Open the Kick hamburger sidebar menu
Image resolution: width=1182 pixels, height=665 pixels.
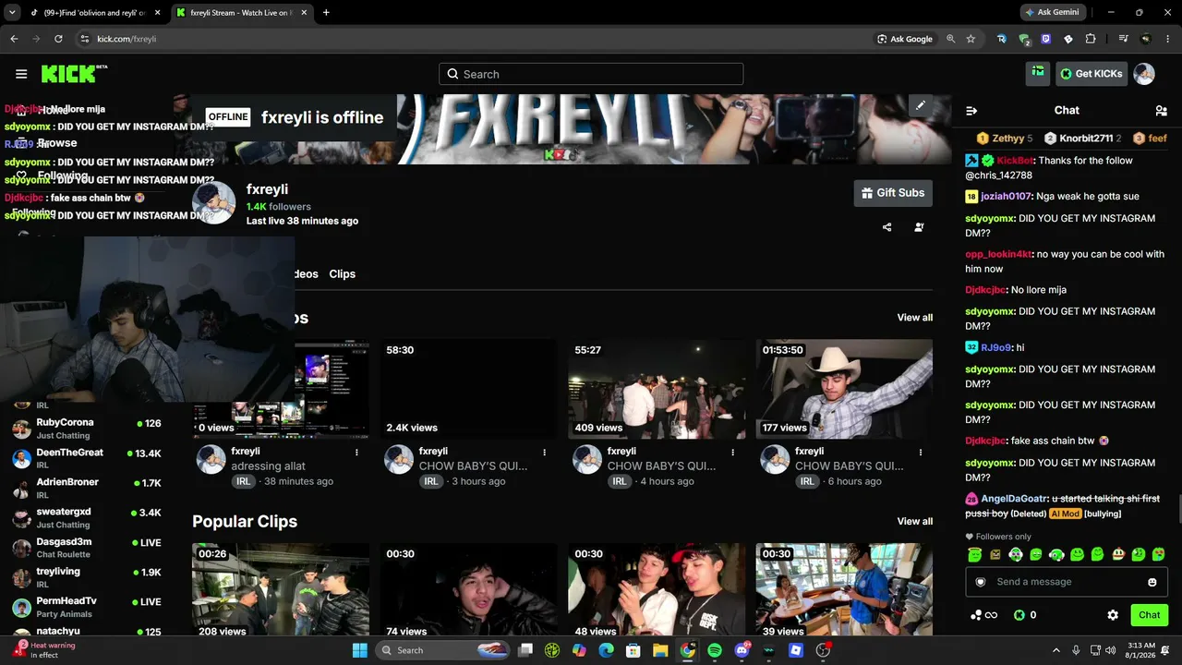[21, 74]
